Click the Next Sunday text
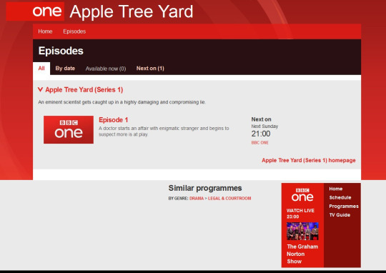The height and width of the screenshot is (273, 386). click(x=264, y=126)
